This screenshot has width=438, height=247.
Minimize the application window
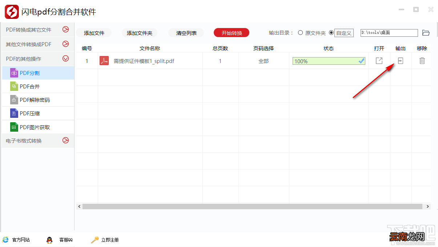401,10
